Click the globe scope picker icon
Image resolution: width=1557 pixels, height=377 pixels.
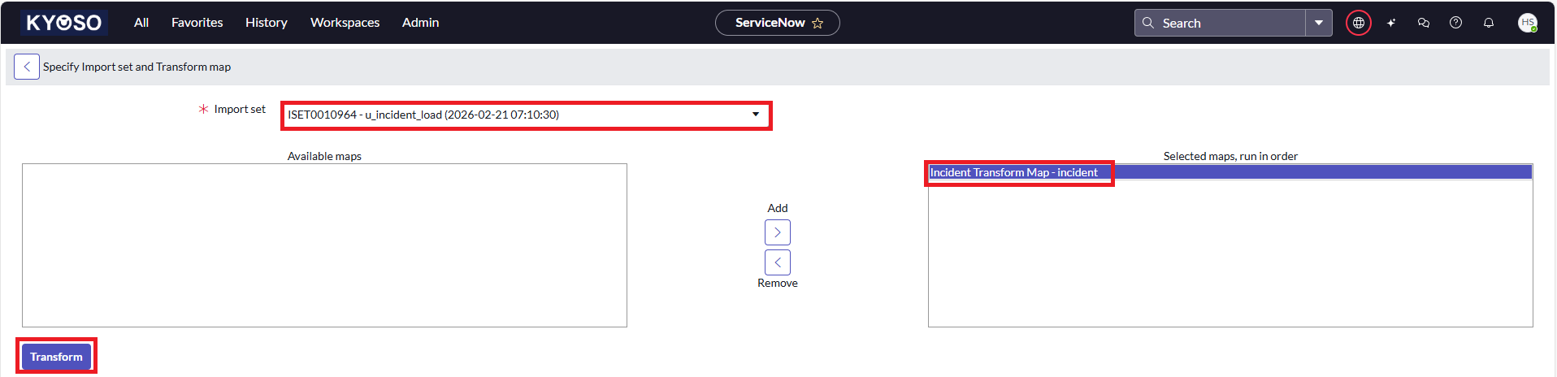point(1358,23)
